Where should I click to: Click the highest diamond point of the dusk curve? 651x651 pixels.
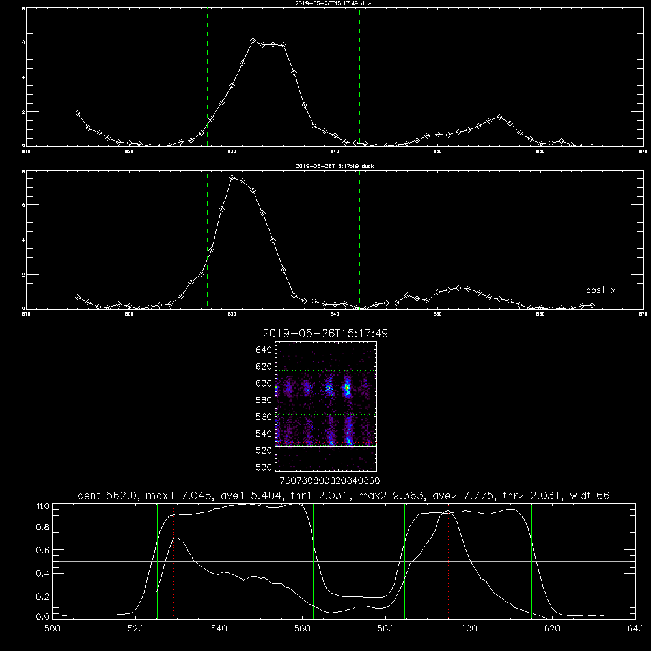click(x=232, y=178)
